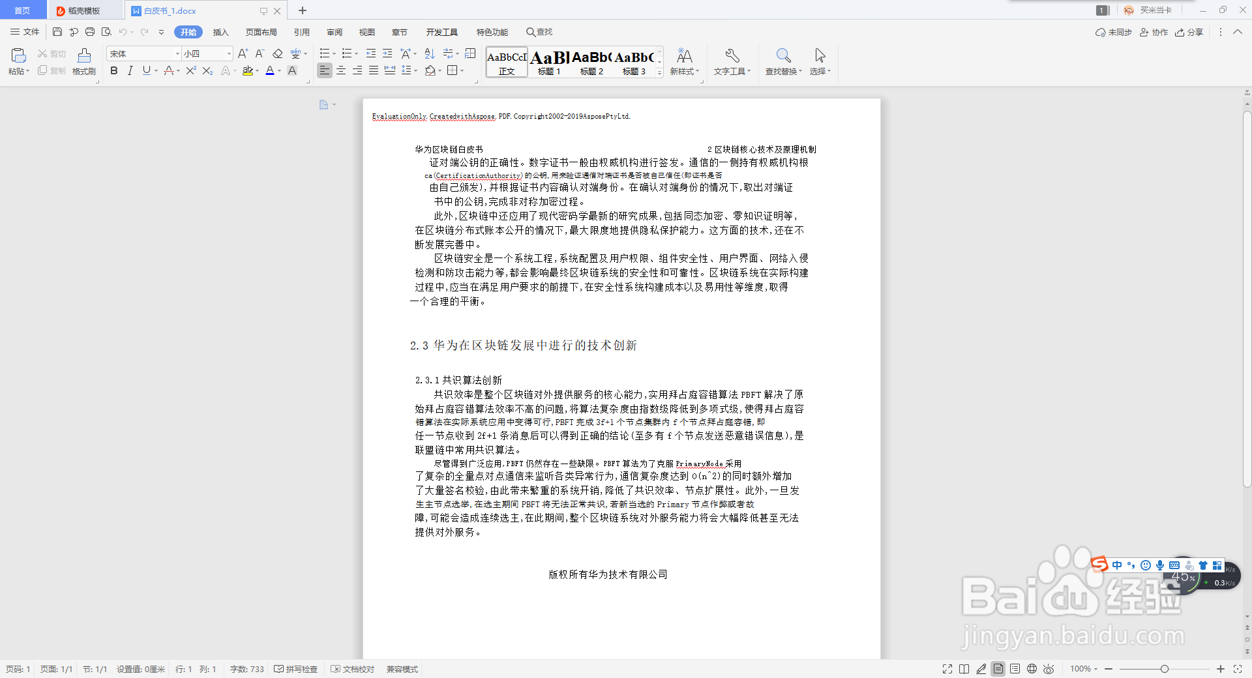Apply subscript X₂ formatting
The width and height of the screenshot is (1252, 678).
[x=207, y=70]
